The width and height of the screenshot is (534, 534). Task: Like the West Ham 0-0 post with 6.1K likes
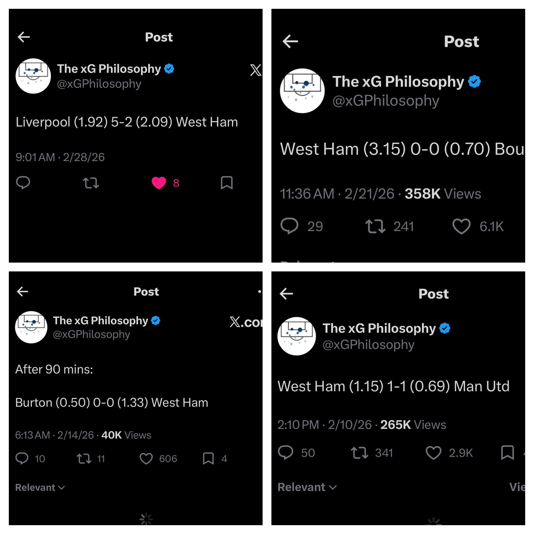click(x=461, y=226)
